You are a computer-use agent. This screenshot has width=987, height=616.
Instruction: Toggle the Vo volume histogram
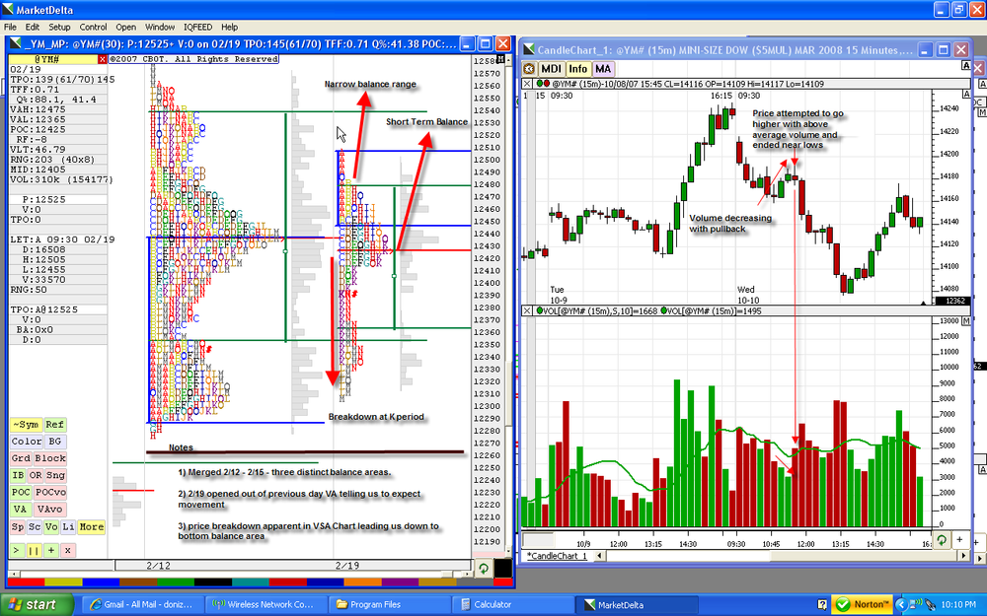[x=51, y=526]
